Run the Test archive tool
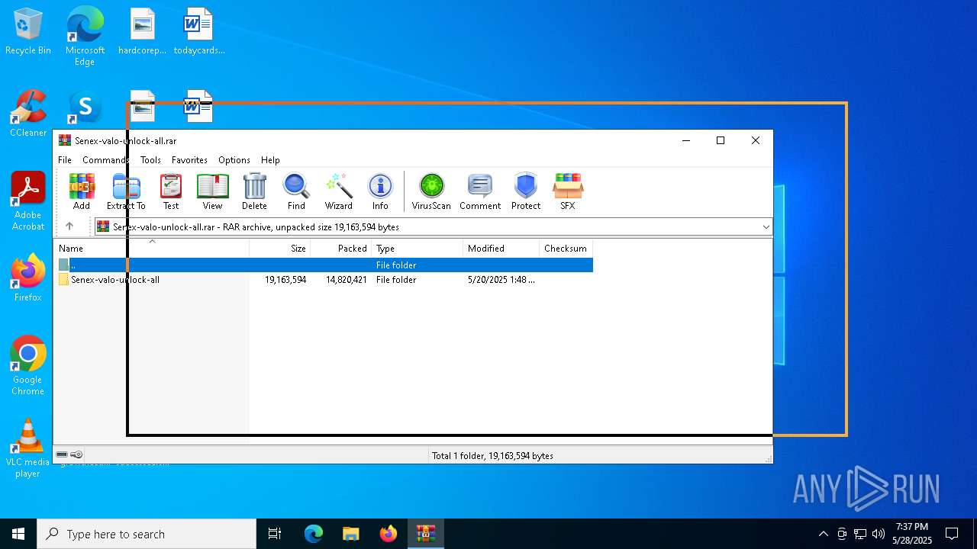Screen dimensions: 977x549 (x=171, y=191)
